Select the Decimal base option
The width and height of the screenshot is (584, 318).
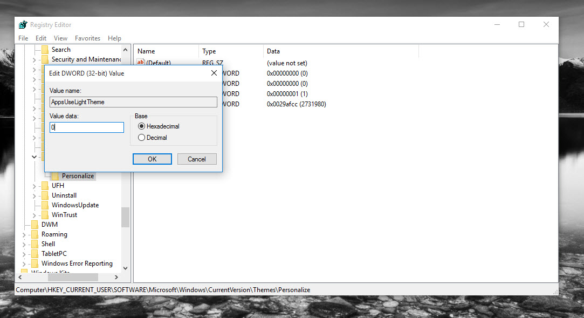click(x=152, y=138)
